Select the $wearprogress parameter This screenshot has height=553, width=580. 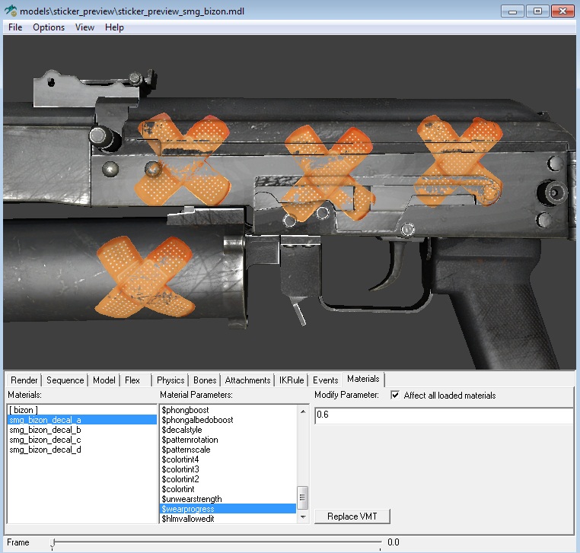[228, 509]
